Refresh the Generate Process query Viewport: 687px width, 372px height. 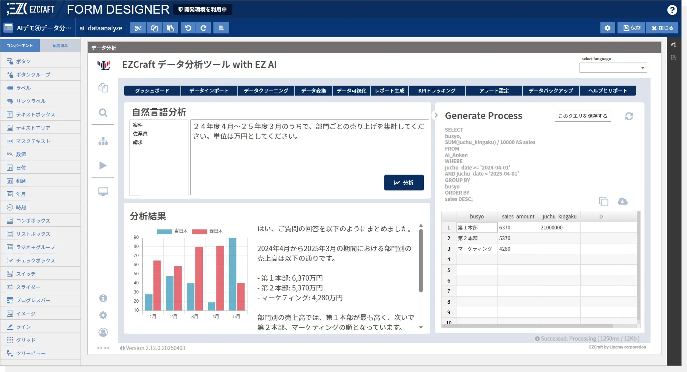pyautogui.click(x=629, y=116)
